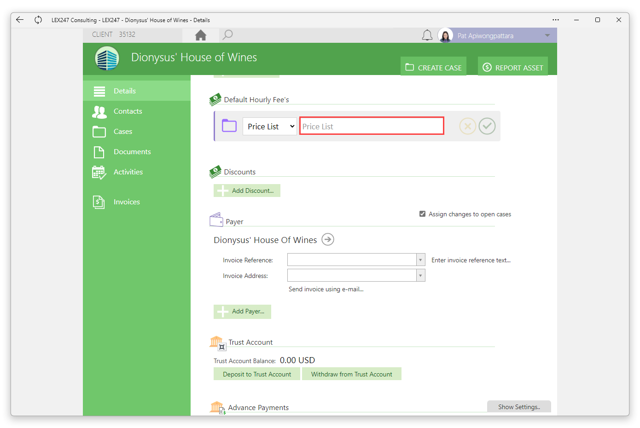Viewport: 640px width, 428px height.
Task: Open the Invoice Reference dropdown
Action: click(420, 260)
